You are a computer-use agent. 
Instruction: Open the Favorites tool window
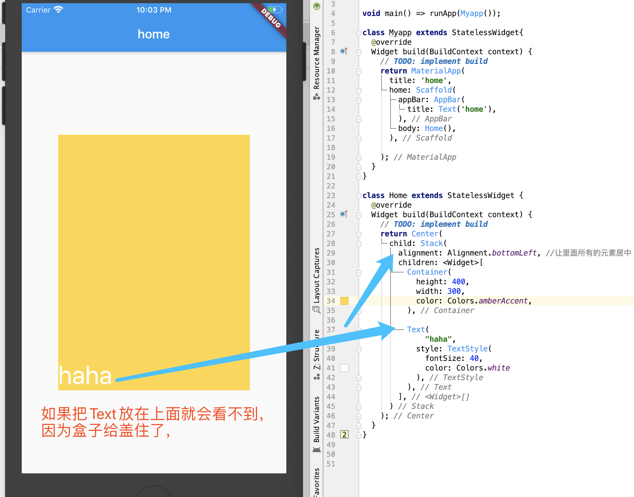316,482
